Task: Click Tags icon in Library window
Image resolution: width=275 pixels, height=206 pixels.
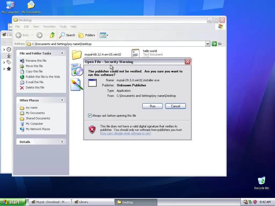Action: pos(9,62)
